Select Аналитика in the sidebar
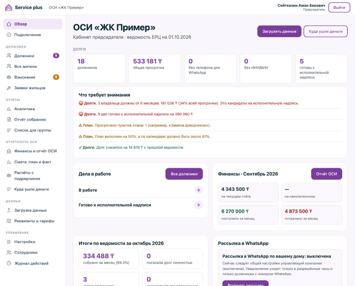 33,109
